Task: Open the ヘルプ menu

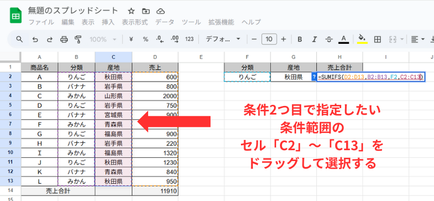Action: (x=251, y=22)
